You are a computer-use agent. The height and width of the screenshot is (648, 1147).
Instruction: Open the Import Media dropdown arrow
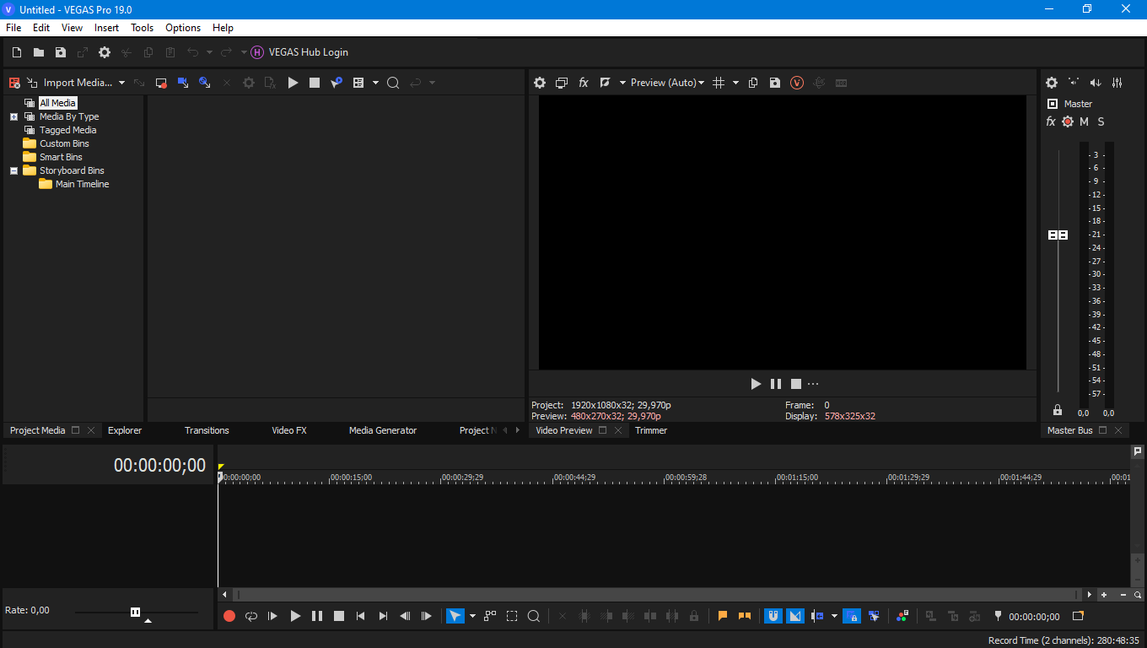[x=121, y=83]
